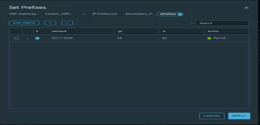Viewport: 260px width, 125px height.
Task: Click the ADD PREFIX button
Action: [24, 23]
